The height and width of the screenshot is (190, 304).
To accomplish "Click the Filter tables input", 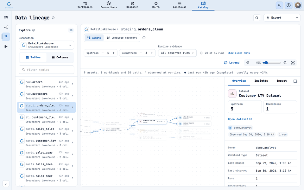I will click(46, 70).
